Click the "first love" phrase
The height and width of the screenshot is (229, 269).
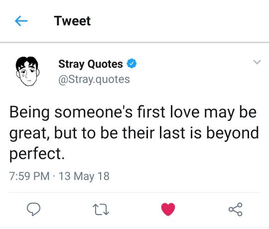(168, 112)
